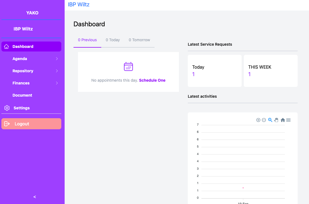Click the Settings gear icon
Image resolution: width=309 pixels, height=204 pixels.
(7, 108)
